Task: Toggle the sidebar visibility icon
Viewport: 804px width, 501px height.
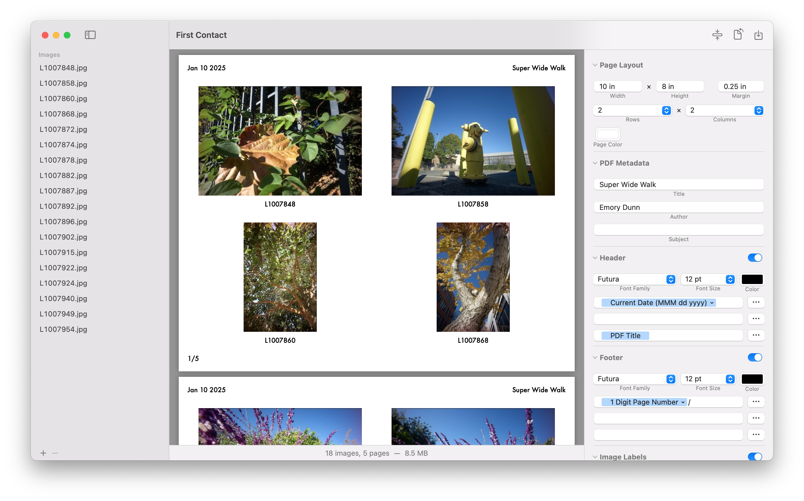Action: (x=90, y=35)
